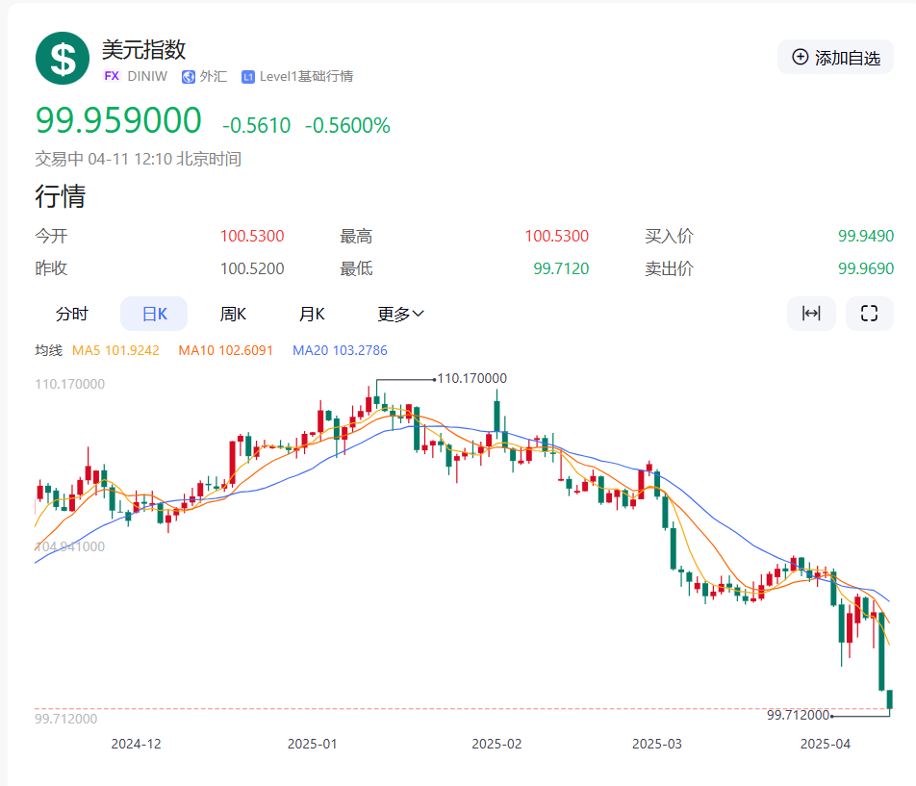The image size is (916, 786).
Task: Click the 2025-02 date axis label
Action: coord(496,744)
